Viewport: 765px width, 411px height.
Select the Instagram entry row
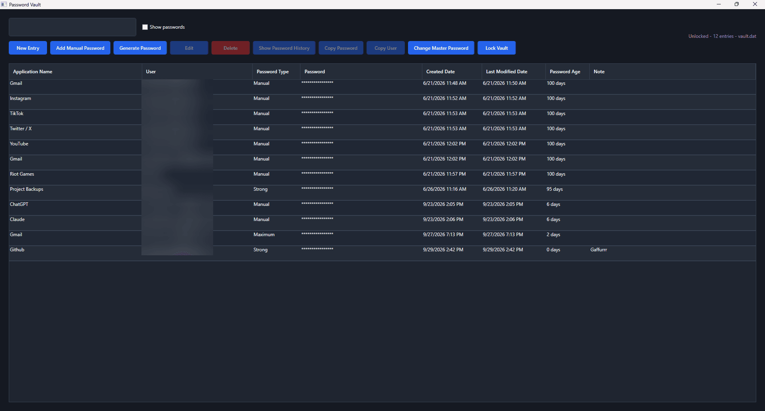click(x=382, y=102)
